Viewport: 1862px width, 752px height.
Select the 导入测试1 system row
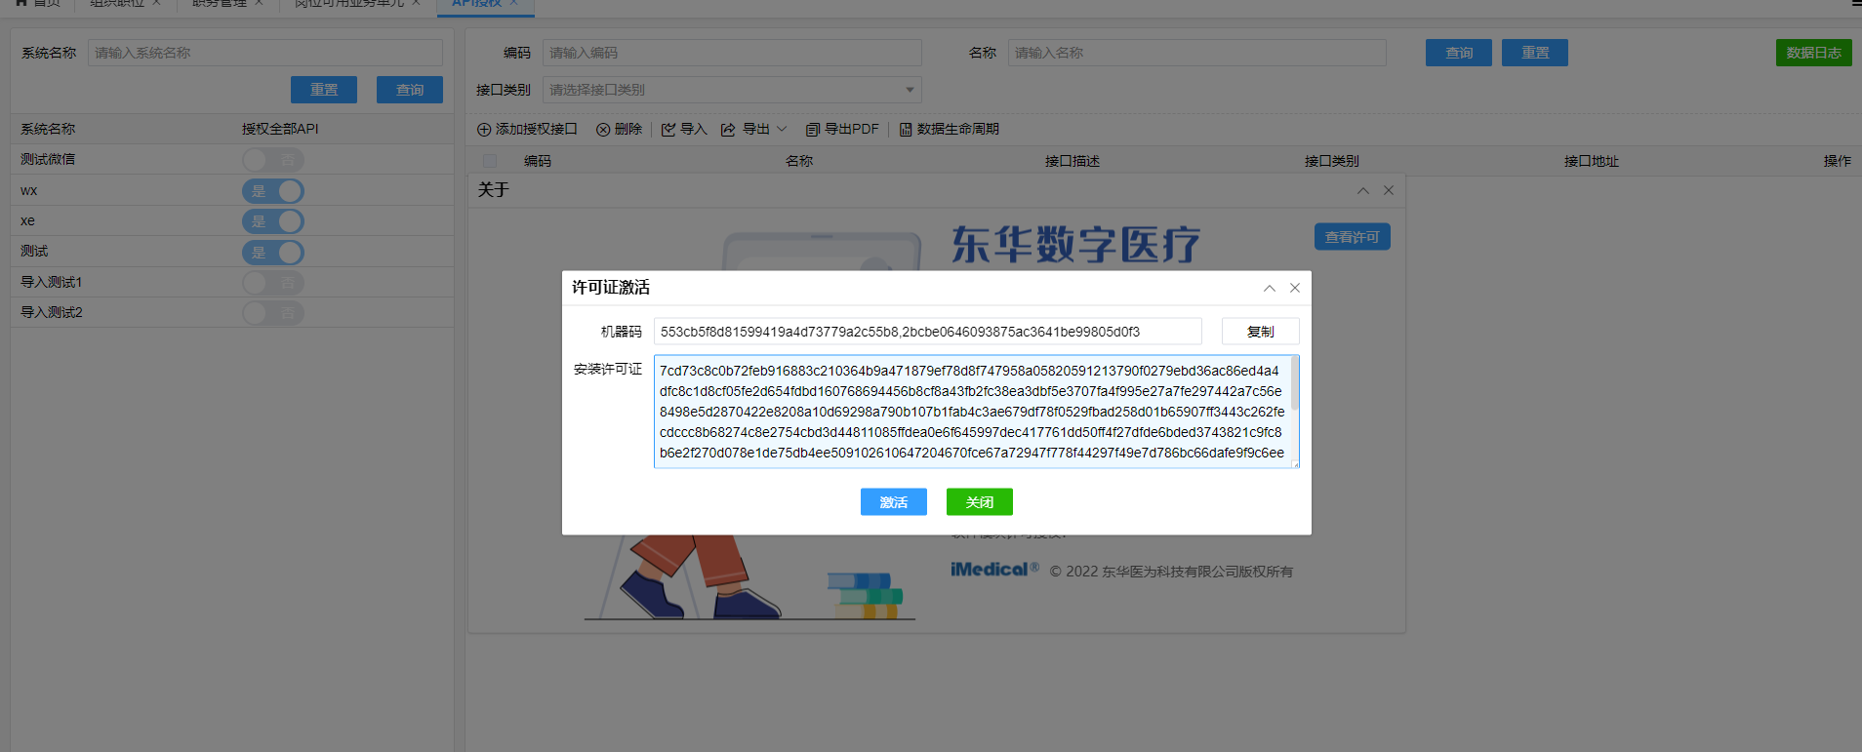coord(232,282)
